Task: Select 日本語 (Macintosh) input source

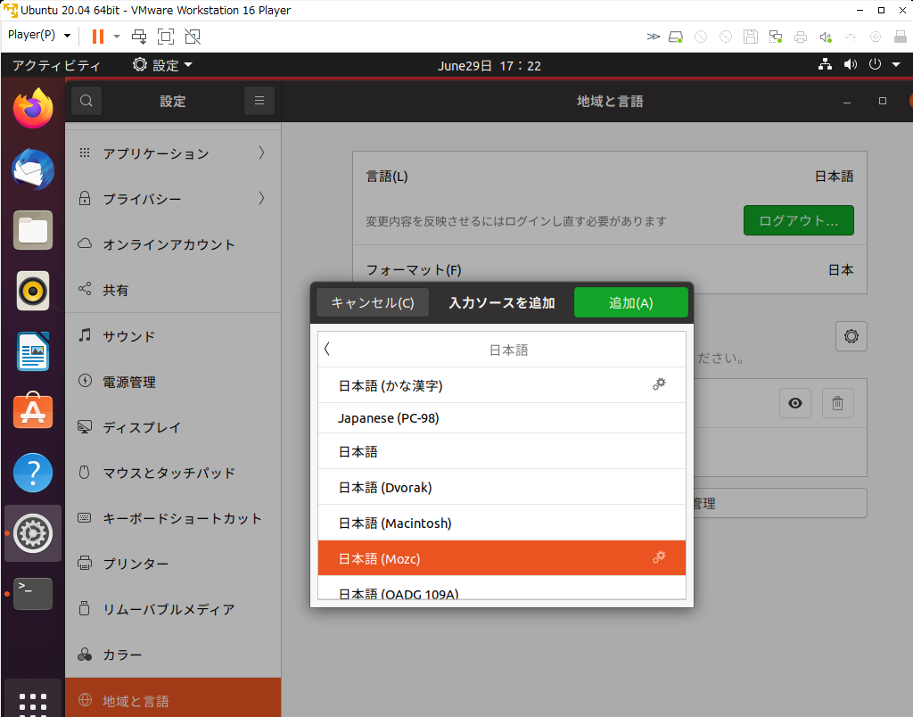Action: click(x=501, y=523)
